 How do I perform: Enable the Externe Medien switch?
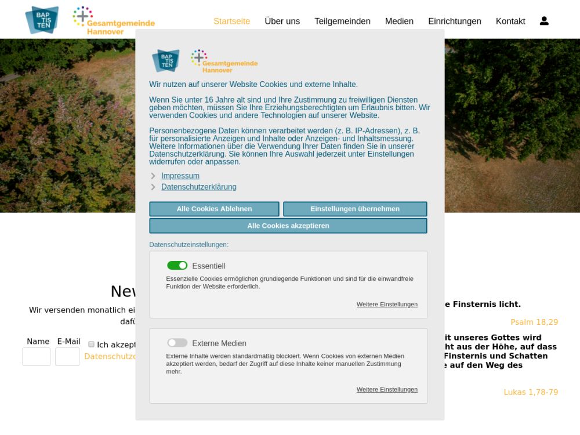177,343
